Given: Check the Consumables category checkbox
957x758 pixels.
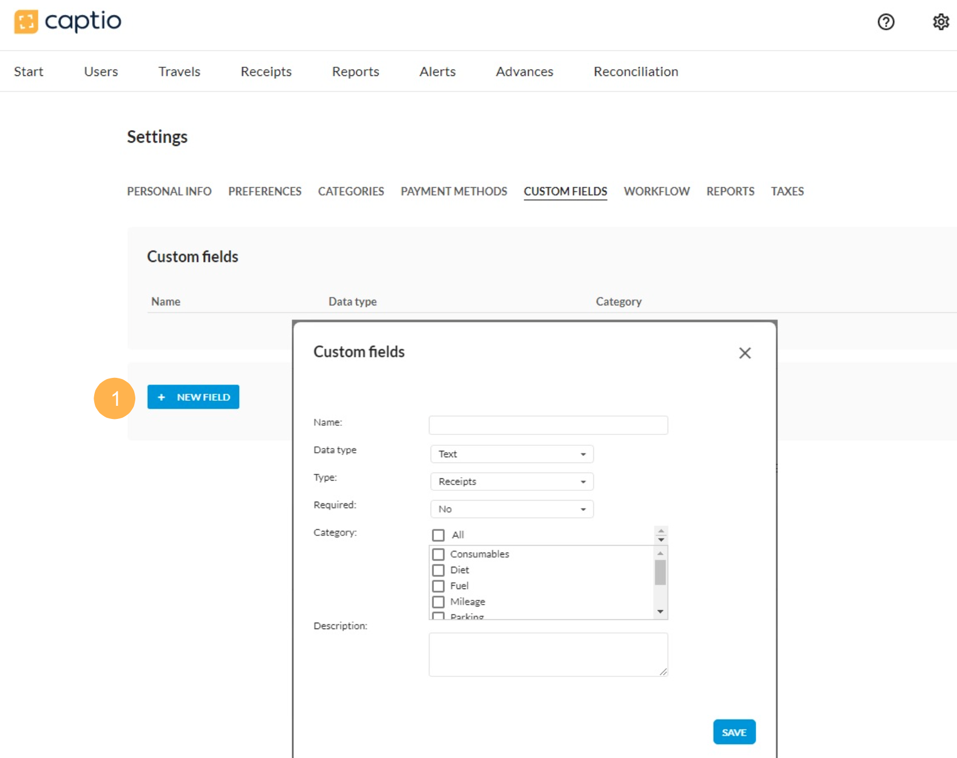Looking at the screenshot, I should click(438, 554).
